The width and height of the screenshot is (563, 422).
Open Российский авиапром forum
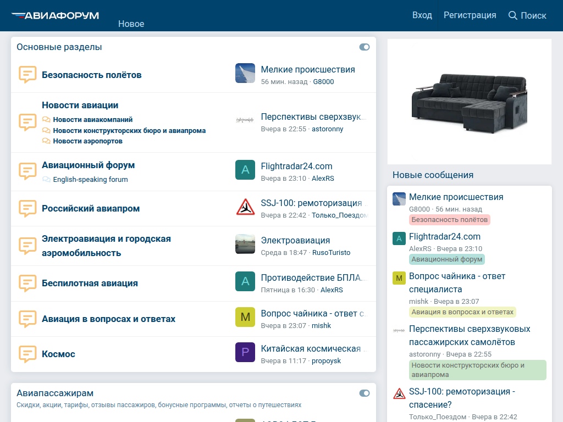[91, 208]
